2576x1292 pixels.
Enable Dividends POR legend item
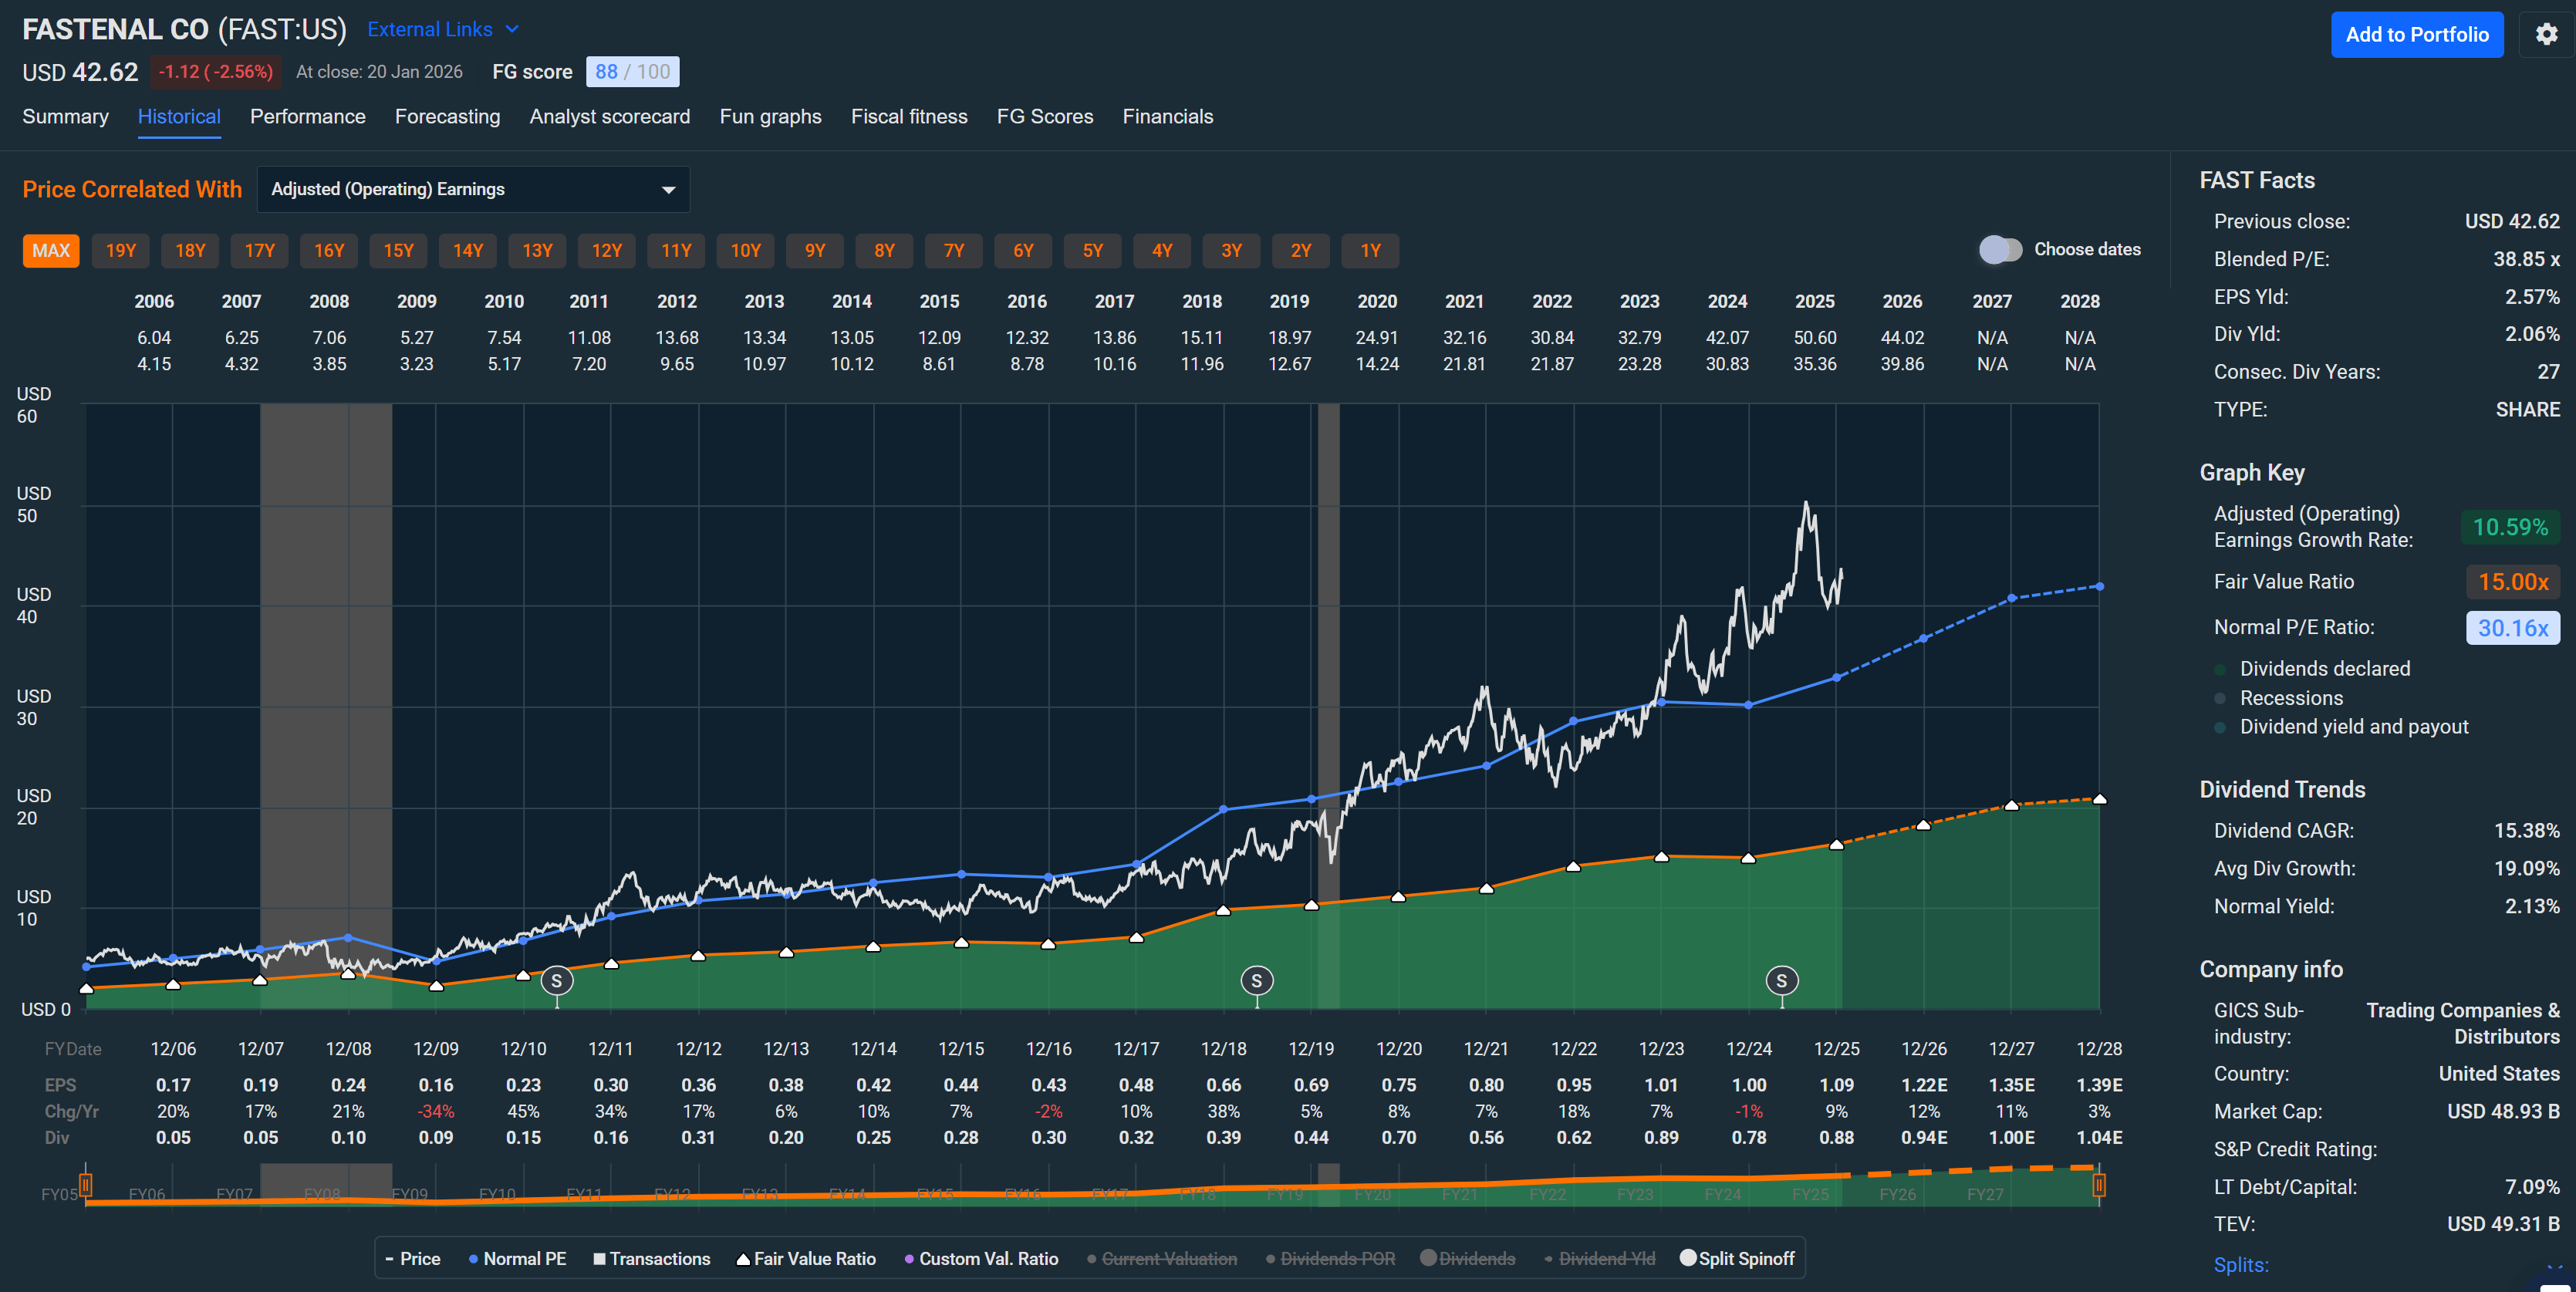click(x=1330, y=1258)
